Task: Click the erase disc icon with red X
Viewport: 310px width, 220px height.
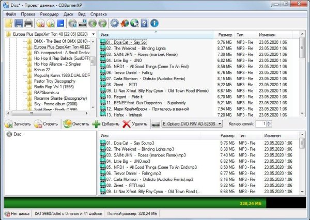Action: pos(40,23)
